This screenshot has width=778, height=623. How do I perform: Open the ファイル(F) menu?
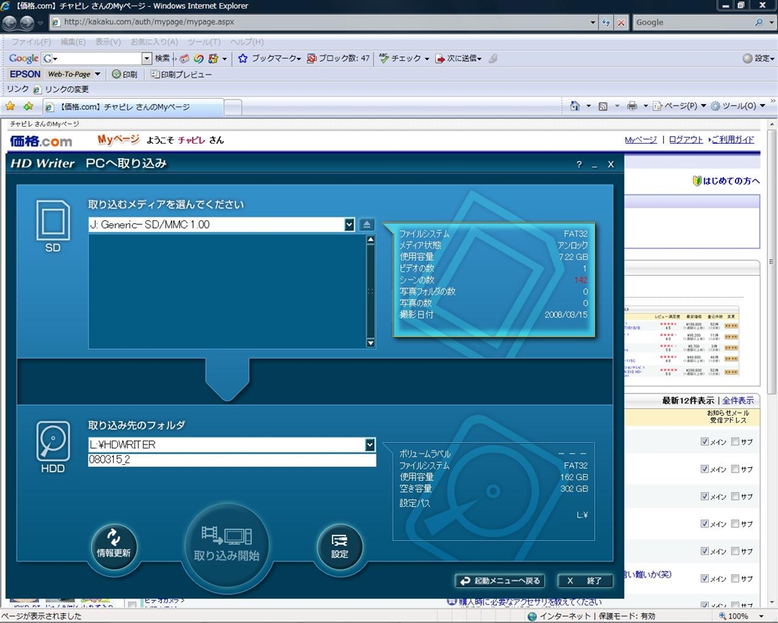31,42
